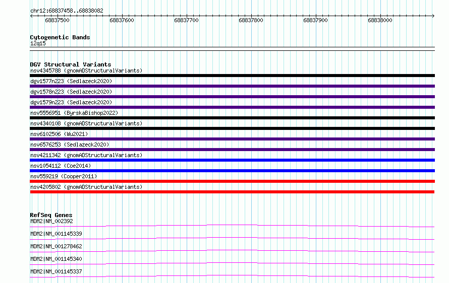The width and height of the screenshot is (449, 283).
Task: Click the MDM2|NM_001145340 transcript label
Action: click(x=56, y=259)
